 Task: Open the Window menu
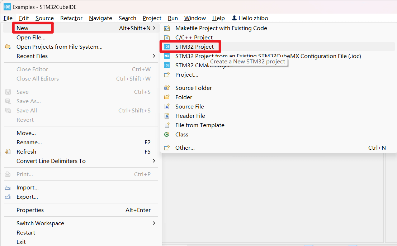tap(195, 18)
